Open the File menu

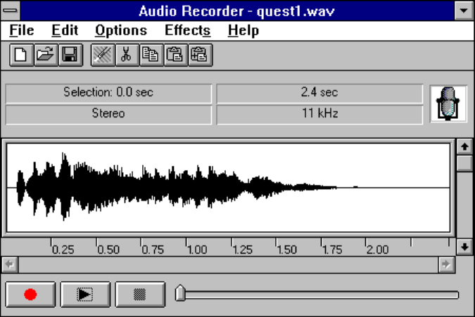[22, 30]
